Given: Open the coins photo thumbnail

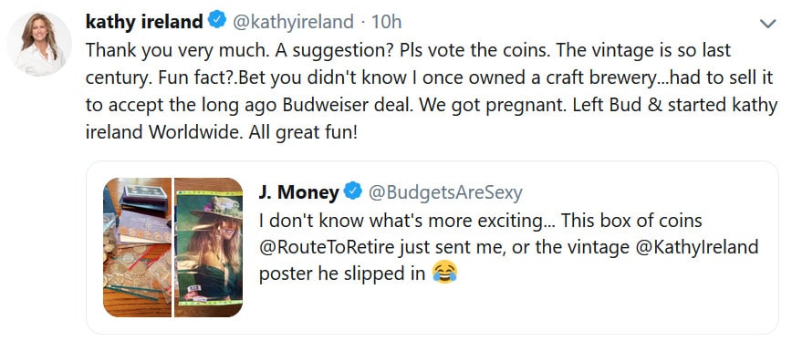Looking at the screenshot, I should 138,247.
